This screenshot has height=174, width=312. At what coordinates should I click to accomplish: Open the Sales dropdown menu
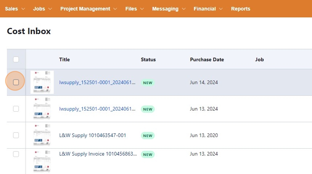(x=15, y=9)
